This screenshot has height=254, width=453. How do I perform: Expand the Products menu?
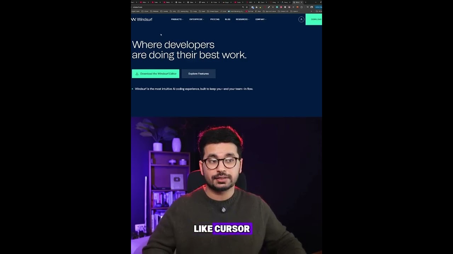click(177, 19)
